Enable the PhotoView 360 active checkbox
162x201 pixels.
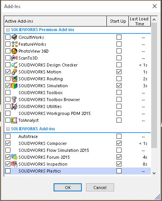(8, 51)
